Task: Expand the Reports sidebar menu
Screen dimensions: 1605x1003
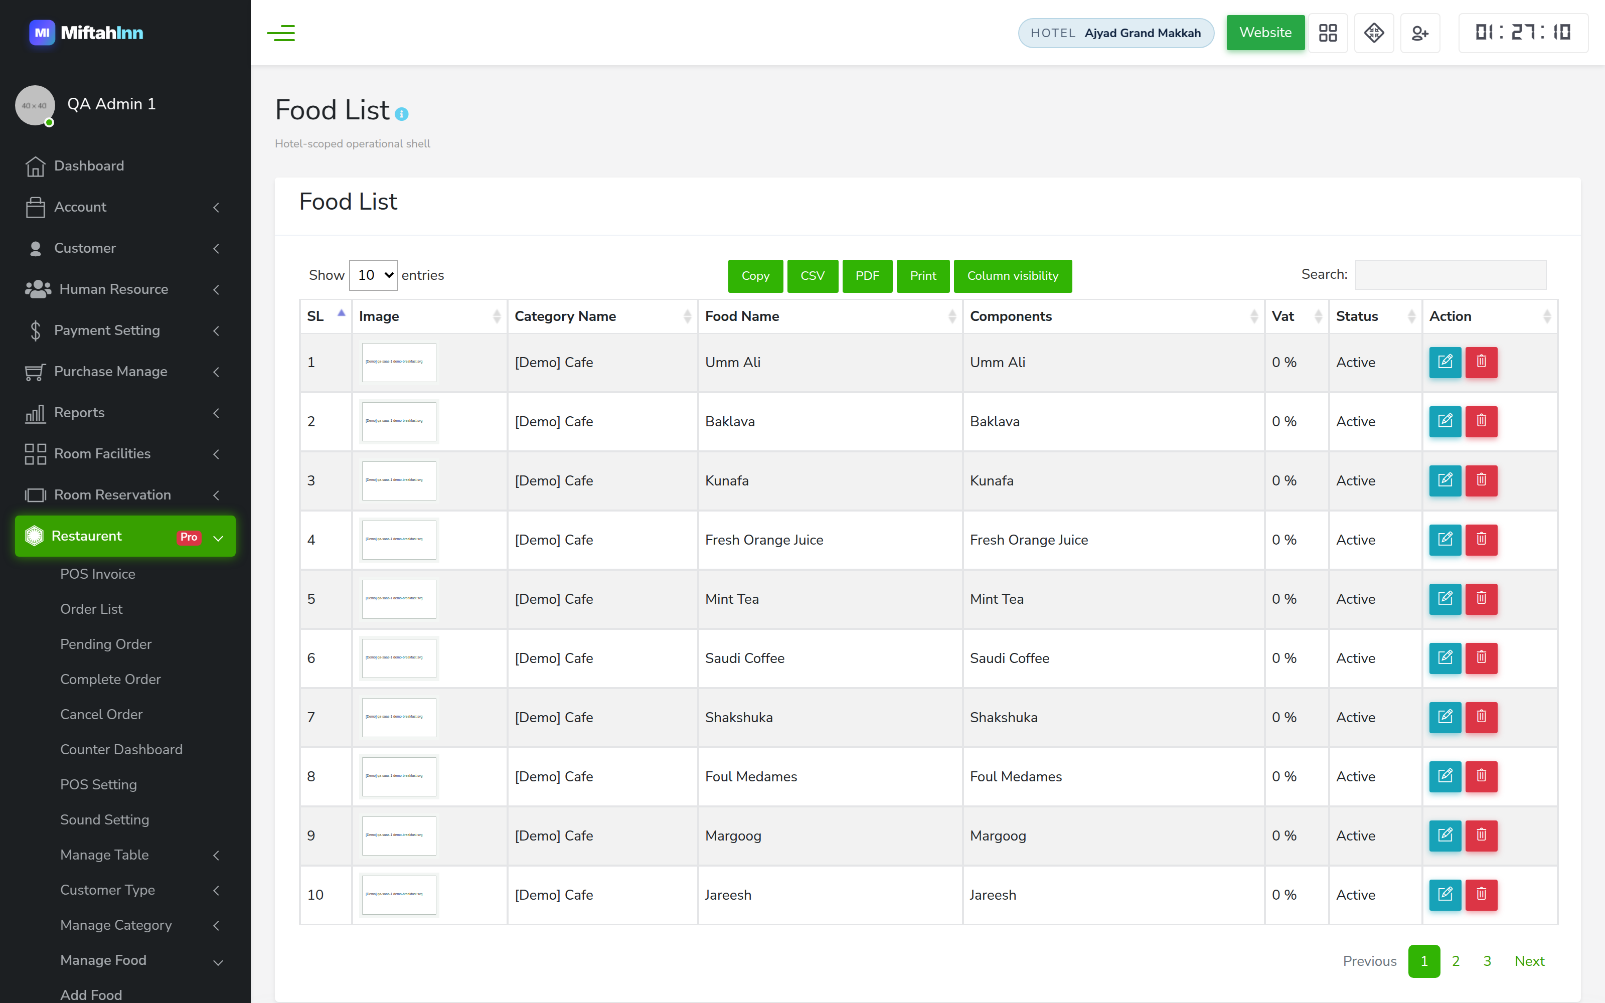Action: tap(125, 413)
